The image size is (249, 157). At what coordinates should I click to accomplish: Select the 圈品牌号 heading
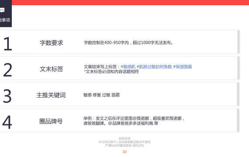click(51, 121)
